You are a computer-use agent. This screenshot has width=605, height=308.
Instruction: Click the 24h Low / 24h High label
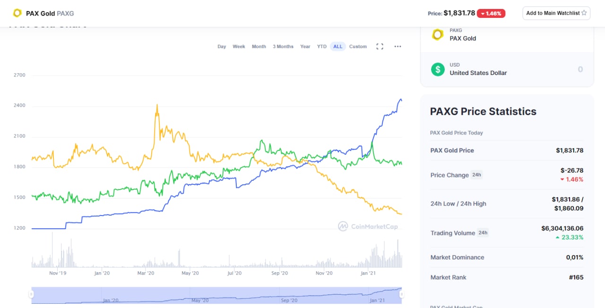pos(458,204)
